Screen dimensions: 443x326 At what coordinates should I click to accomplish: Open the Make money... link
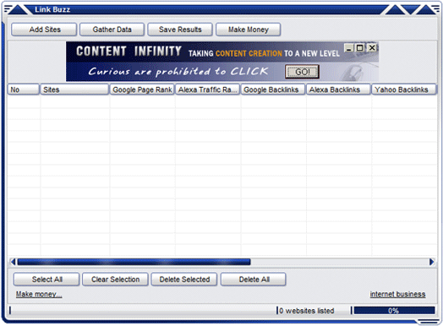[x=39, y=294]
